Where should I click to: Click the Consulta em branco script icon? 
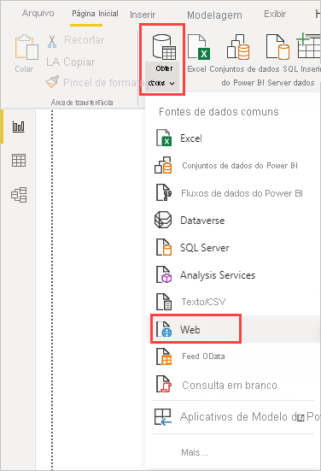pyautogui.click(x=164, y=385)
